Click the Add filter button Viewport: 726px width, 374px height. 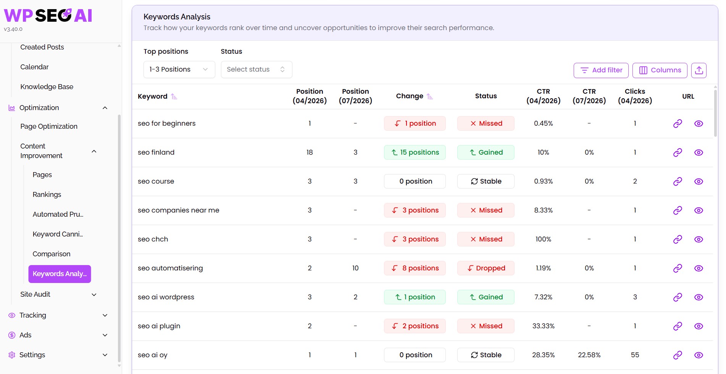tap(601, 70)
